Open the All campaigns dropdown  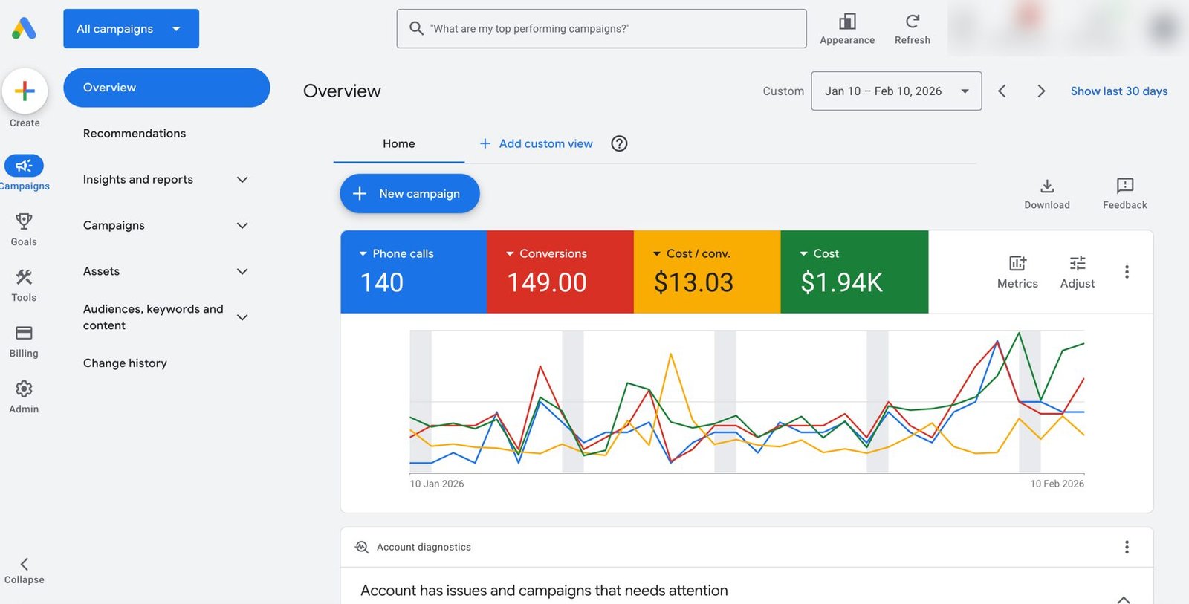(x=131, y=28)
